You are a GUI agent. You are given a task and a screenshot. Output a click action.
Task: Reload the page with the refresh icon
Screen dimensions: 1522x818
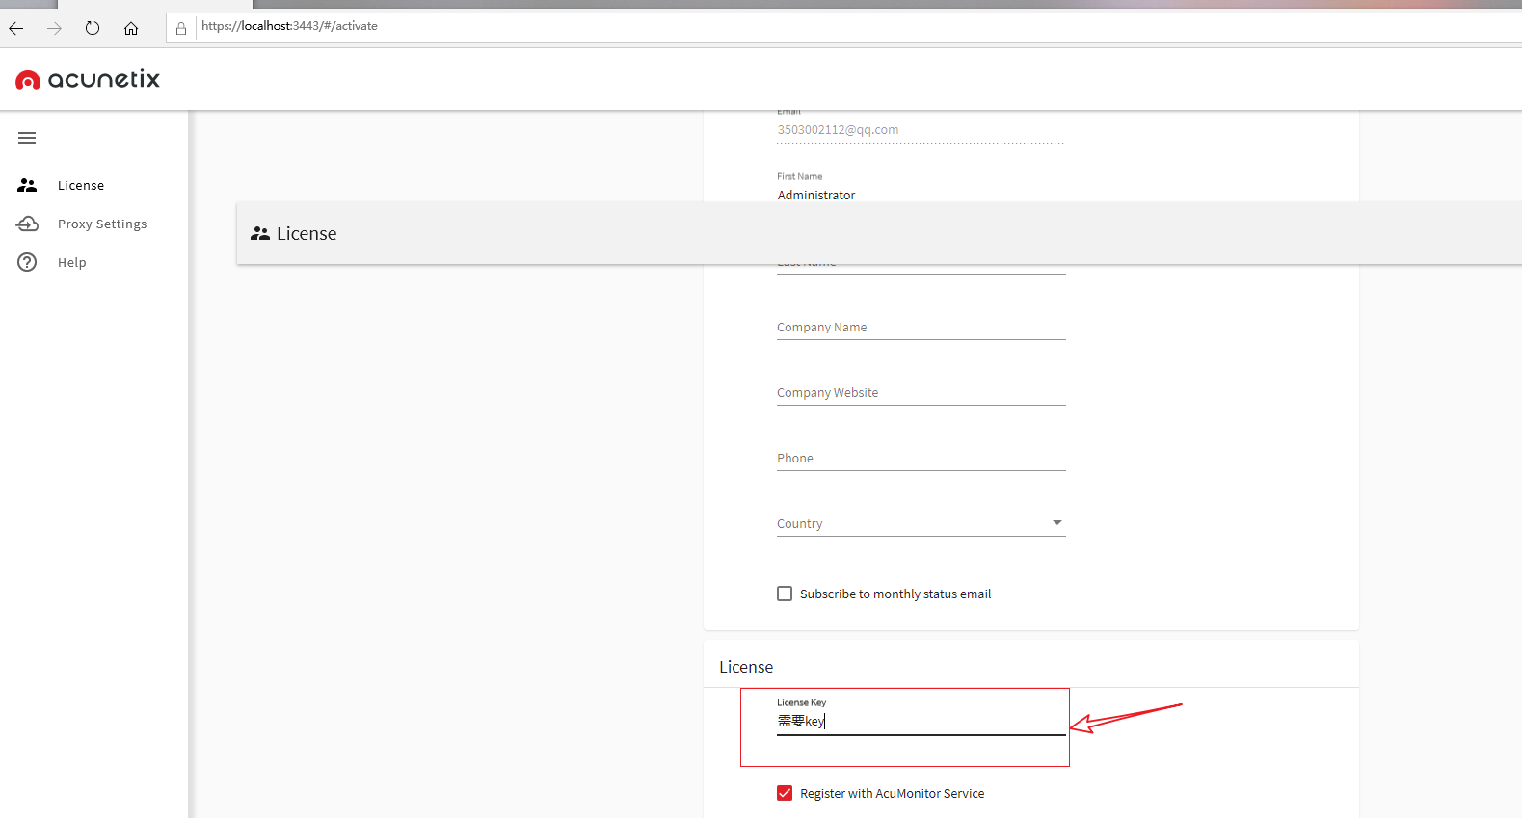[x=93, y=28]
